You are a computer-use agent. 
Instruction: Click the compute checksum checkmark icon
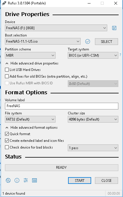coord(88,41)
